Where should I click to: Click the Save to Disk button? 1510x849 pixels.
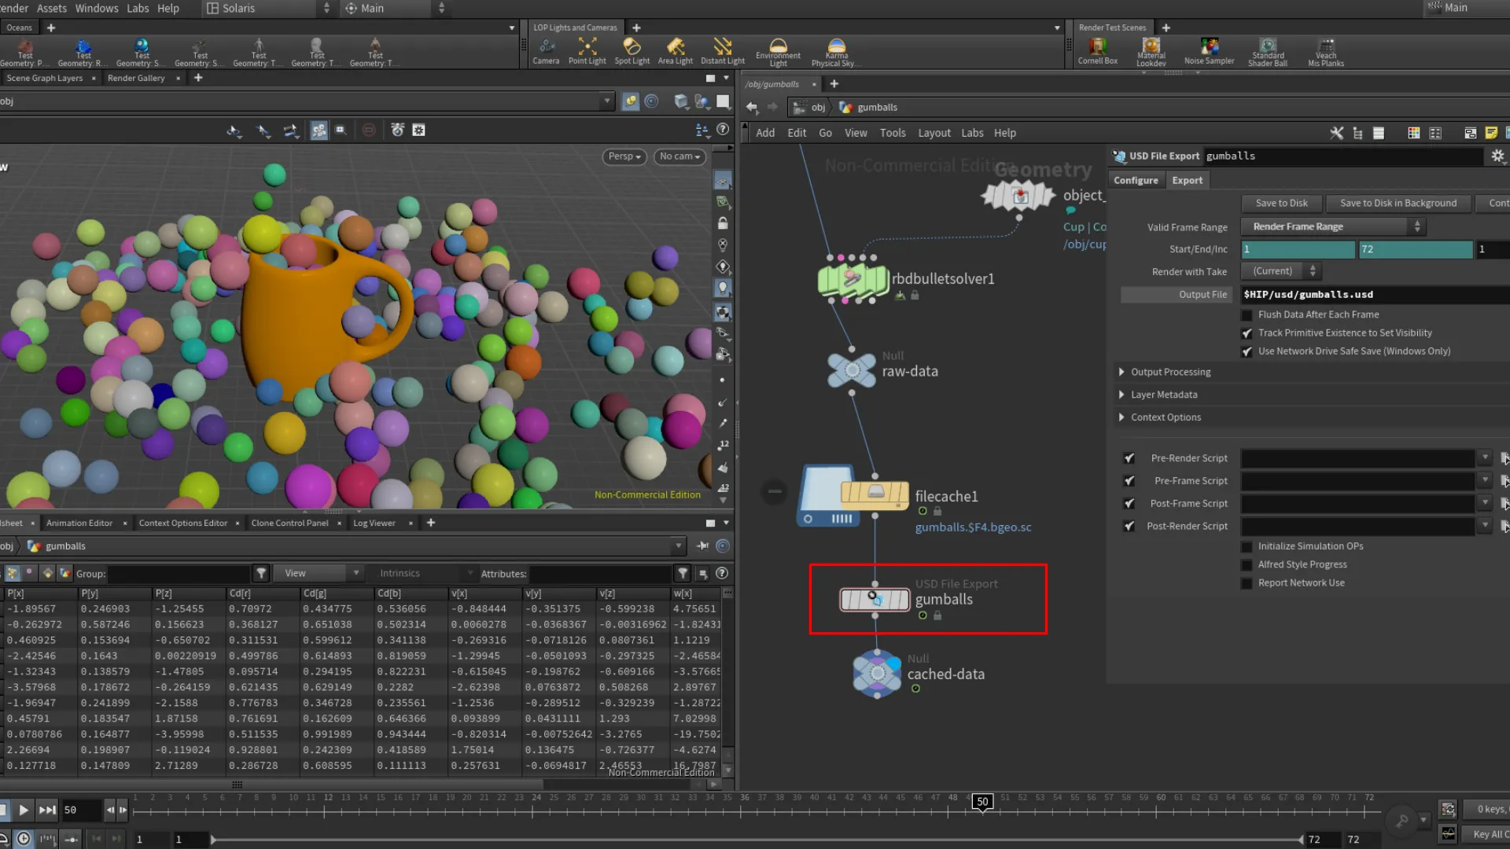[x=1280, y=203]
